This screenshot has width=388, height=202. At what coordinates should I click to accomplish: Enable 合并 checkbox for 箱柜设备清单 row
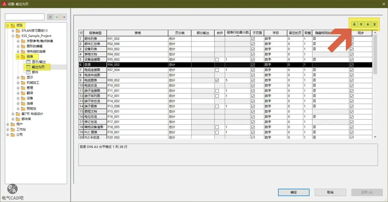coord(217,127)
